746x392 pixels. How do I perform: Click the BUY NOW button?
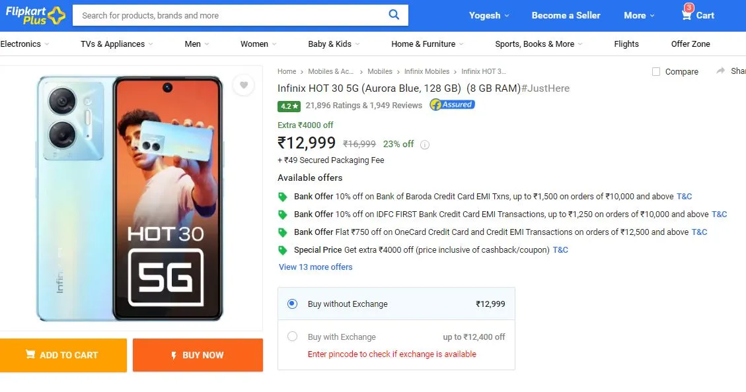point(198,355)
